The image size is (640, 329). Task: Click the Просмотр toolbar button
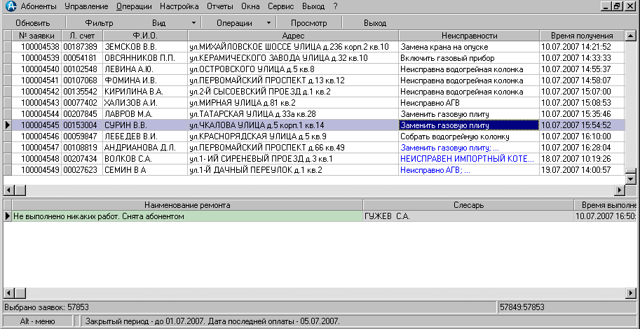tap(308, 23)
